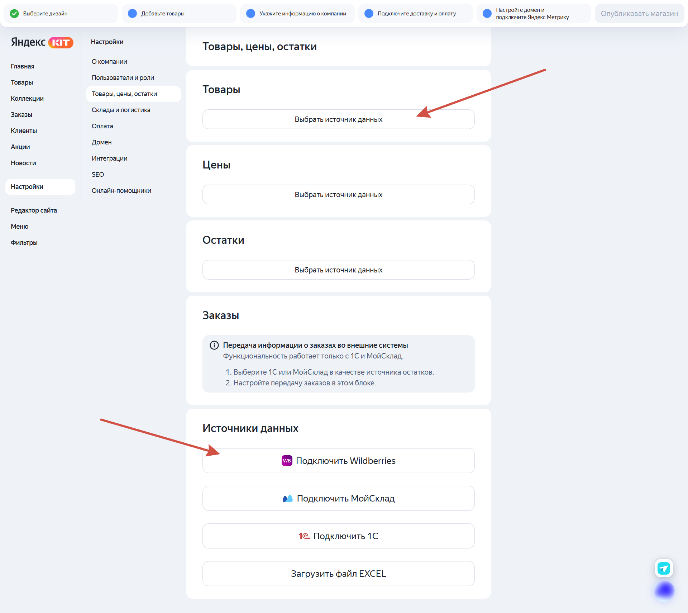Click the МойСклад logo icon
Screen dimensions: 688x613
(x=288, y=498)
